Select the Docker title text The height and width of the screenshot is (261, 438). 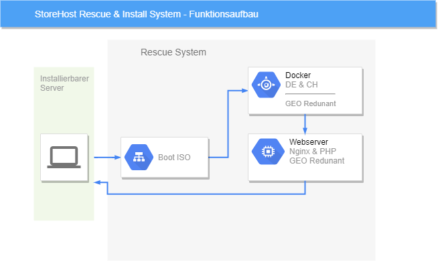pos(298,75)
